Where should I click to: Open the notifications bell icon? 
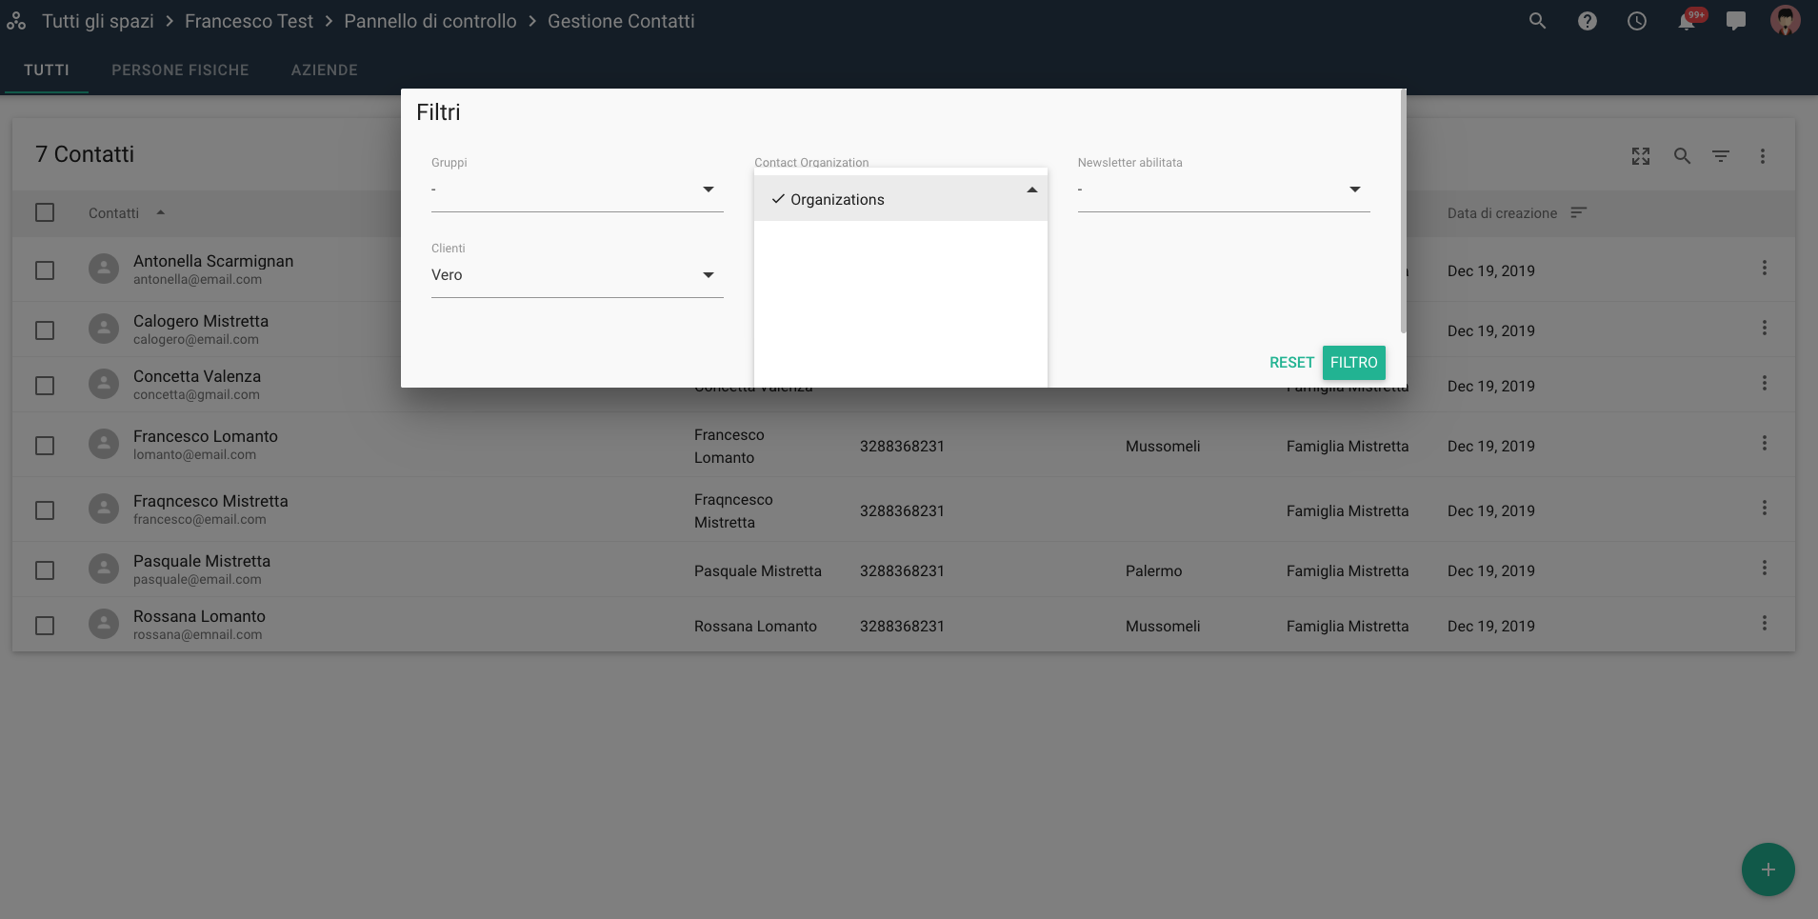click(x=1687, y=21)
